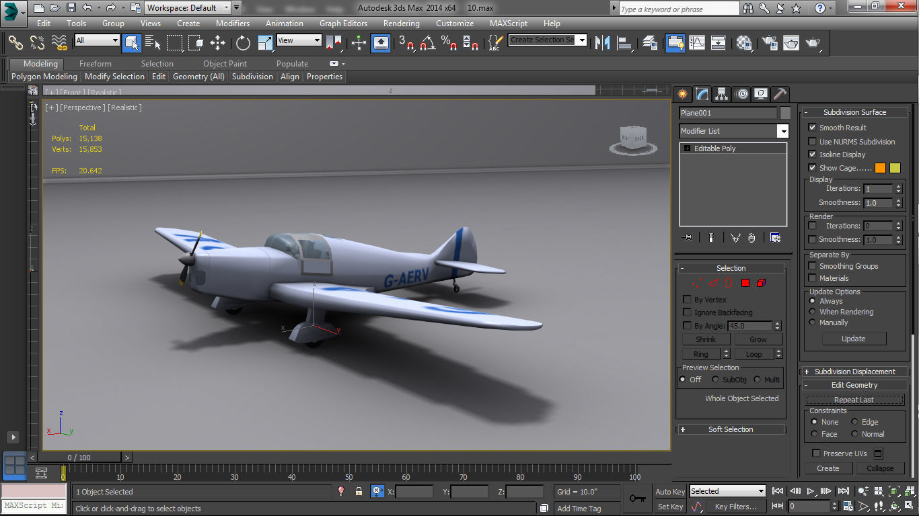Switch to the Freeform ribbon tab
Viewport: 919px width, 516px height.
tap(96, 64)
